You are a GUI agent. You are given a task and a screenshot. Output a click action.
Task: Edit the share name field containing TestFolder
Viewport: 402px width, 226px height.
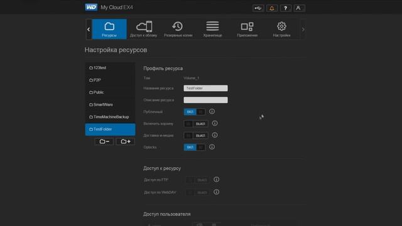coord(205,88)
